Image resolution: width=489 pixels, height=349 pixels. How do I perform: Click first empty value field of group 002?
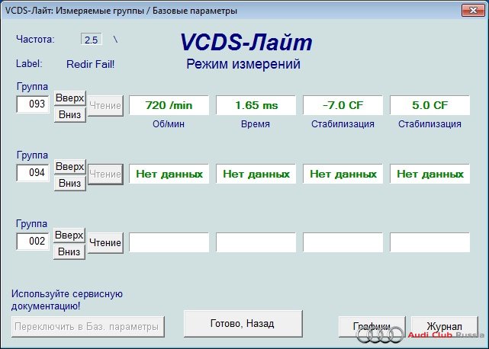tap(169, 242)
